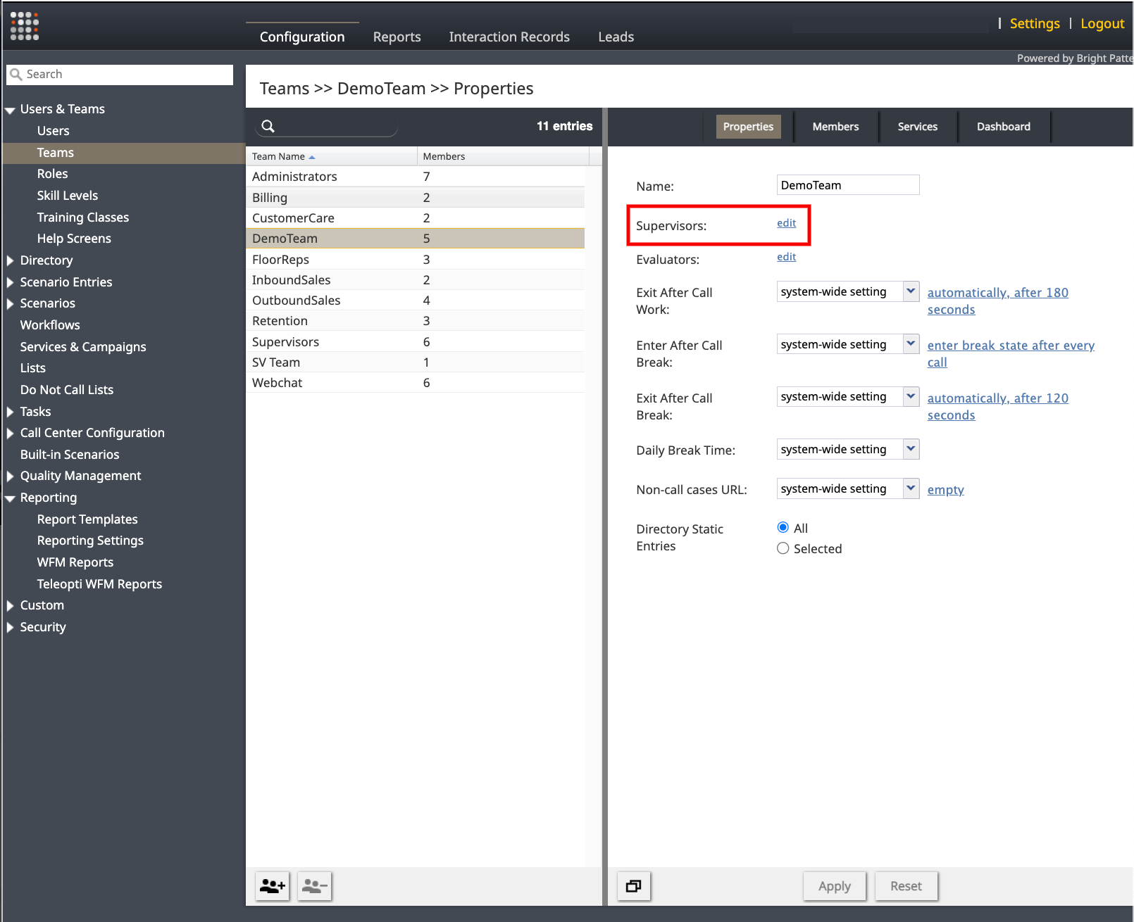This screenshot has width=1134, height=922.
Task: Click the sidebar search magnifier icon
Action: click(x=16, y=75)
